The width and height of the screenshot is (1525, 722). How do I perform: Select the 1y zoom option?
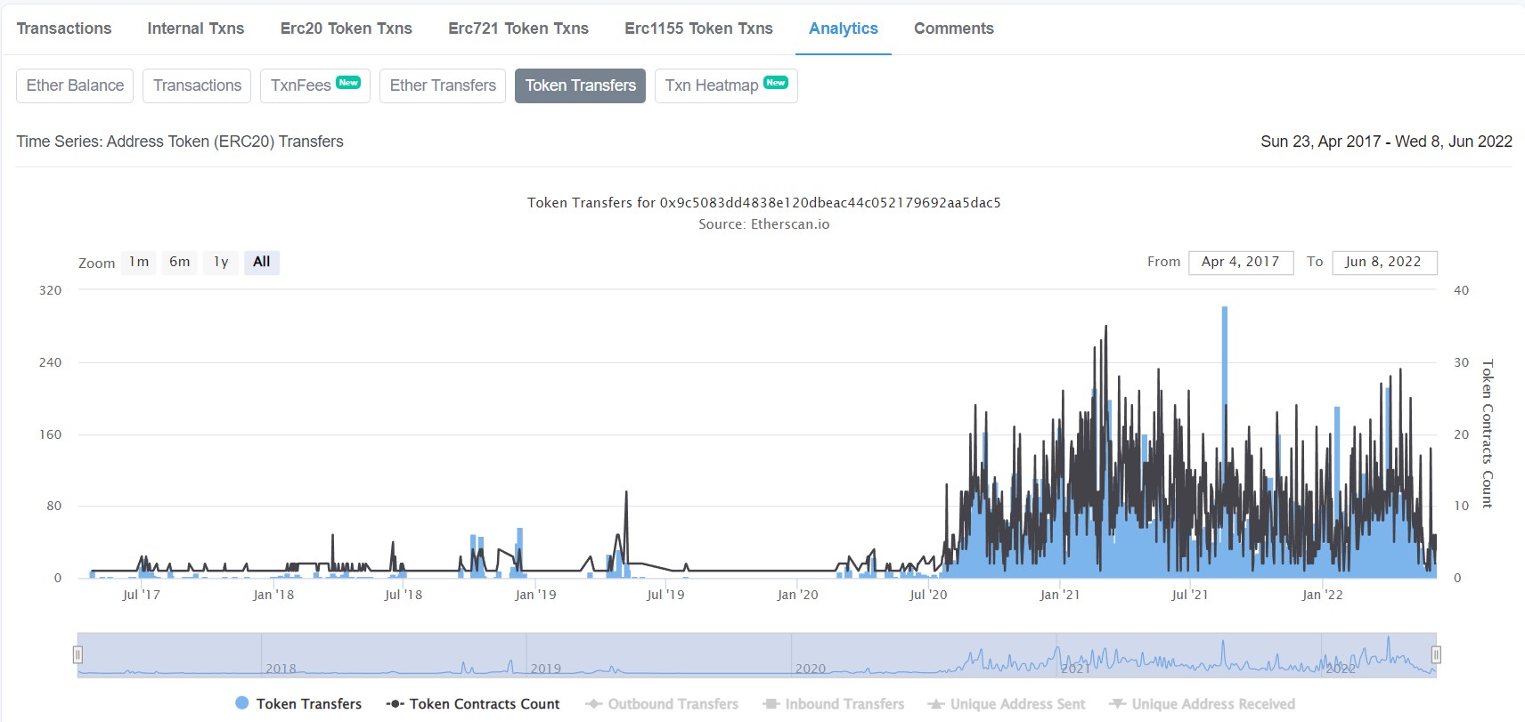pyautogui.click(x=221, y=262)
